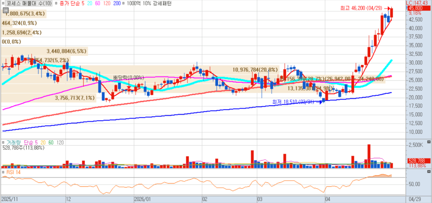The width and height of the screenshot is (432, 203).
Task: Click the small square marker before 코세스 매물대
Action: click(3, 4)
